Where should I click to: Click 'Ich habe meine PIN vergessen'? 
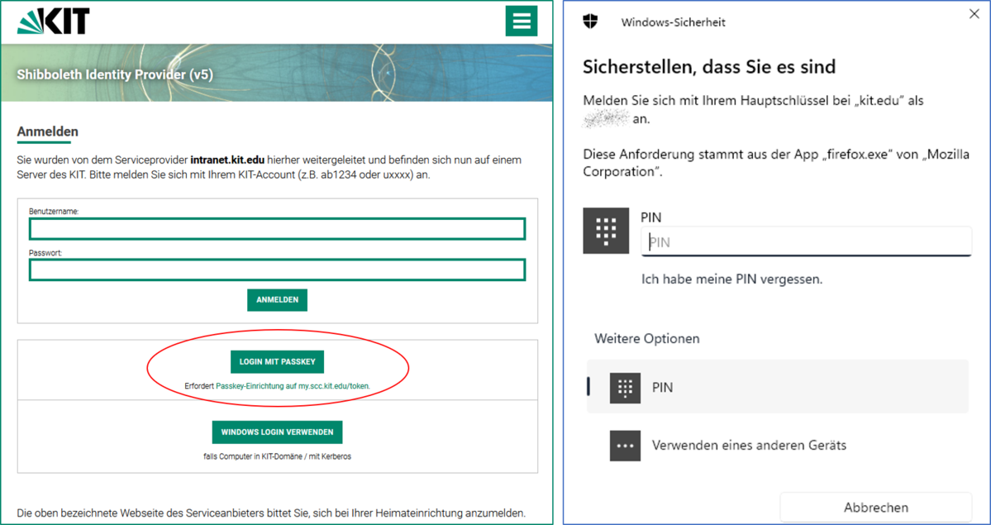pos(731,279)
